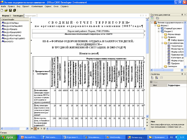Click the Open folder toolbar icon

tap(6, 10)
